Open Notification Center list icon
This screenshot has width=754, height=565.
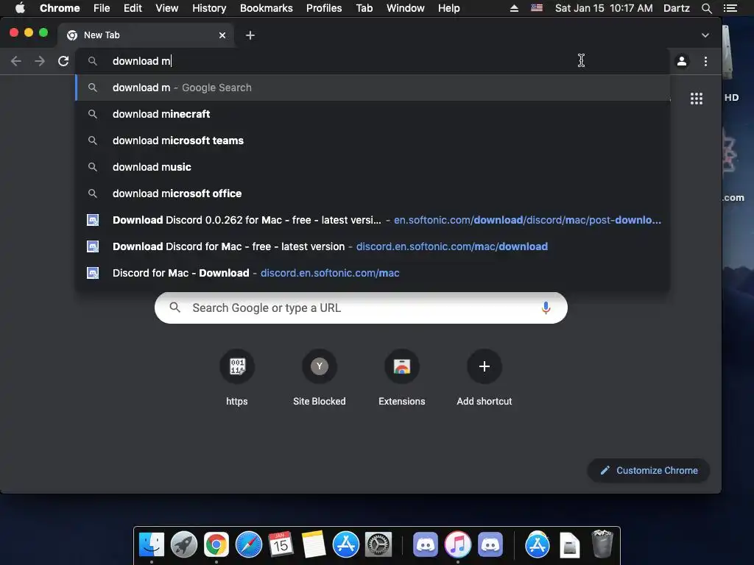pos(730,8)
